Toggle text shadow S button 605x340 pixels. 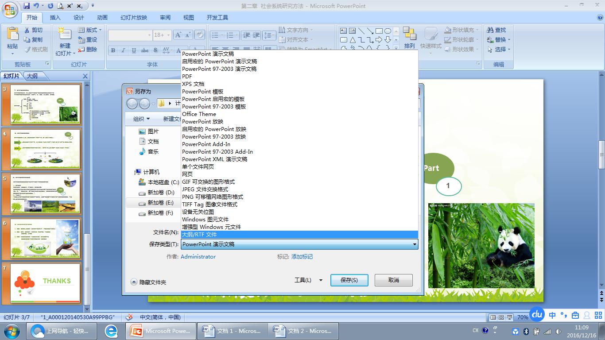tap(155, 50)
